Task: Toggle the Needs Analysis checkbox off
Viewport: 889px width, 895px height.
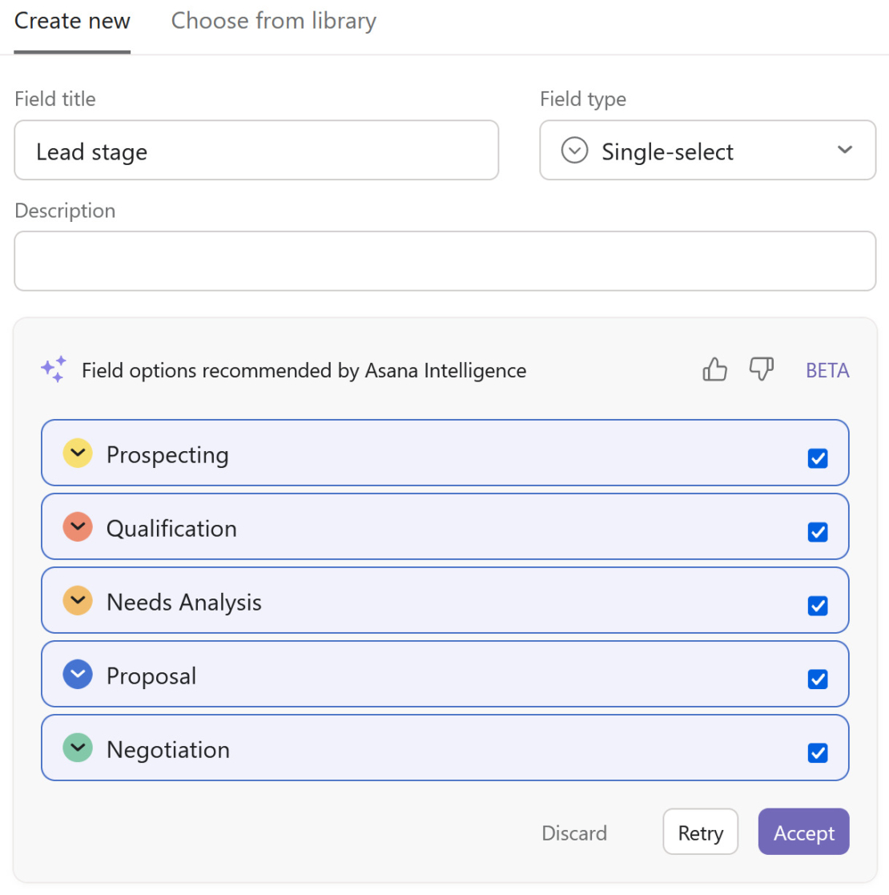Action: [x=818, y=605]
